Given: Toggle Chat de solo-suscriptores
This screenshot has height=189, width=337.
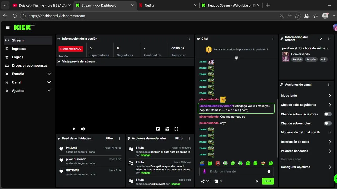Looking at the screenshot, I should click(328, 114).
